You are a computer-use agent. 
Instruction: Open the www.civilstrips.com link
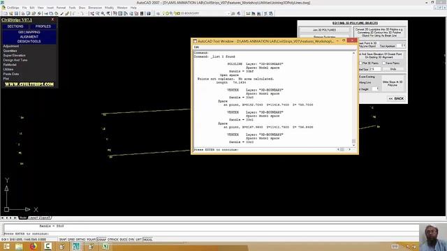click(x=29, y=84)
